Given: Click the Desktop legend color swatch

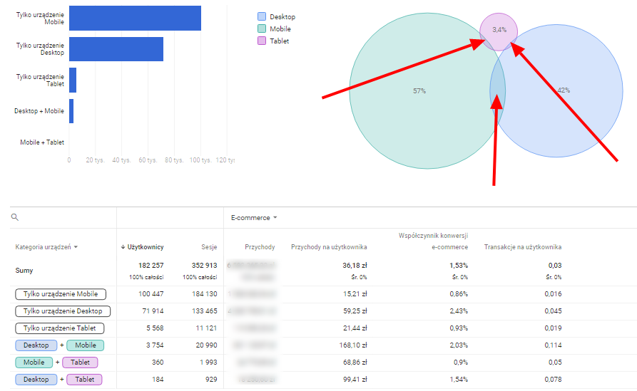Looking at the screenshot, I should [262, 16].
